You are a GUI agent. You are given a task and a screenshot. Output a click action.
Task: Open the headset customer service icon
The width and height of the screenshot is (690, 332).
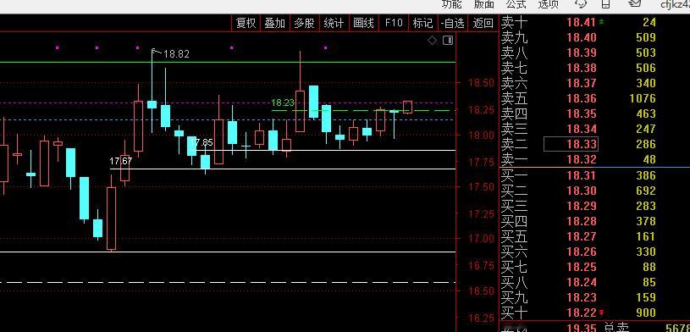[581, 3]
